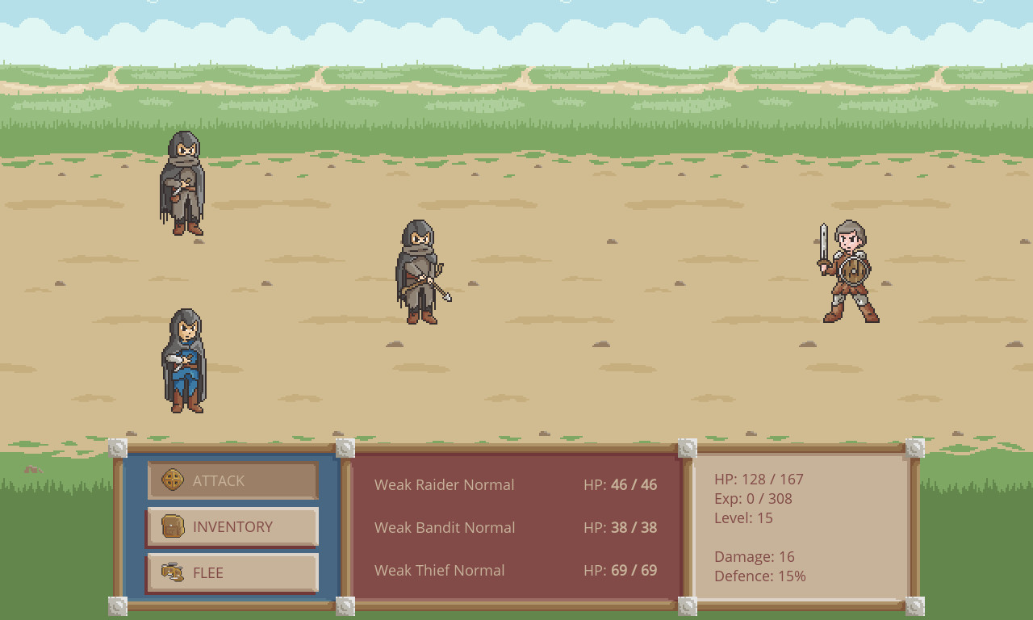
Task: Select the shield medallion icon on Attack
Action: coord(172,480)
